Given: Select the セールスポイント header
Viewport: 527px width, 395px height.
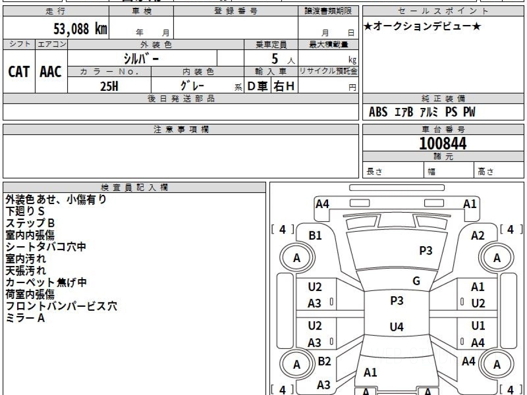Looking at the screenshot, I should pyautogui.click(x=443, y=11).
